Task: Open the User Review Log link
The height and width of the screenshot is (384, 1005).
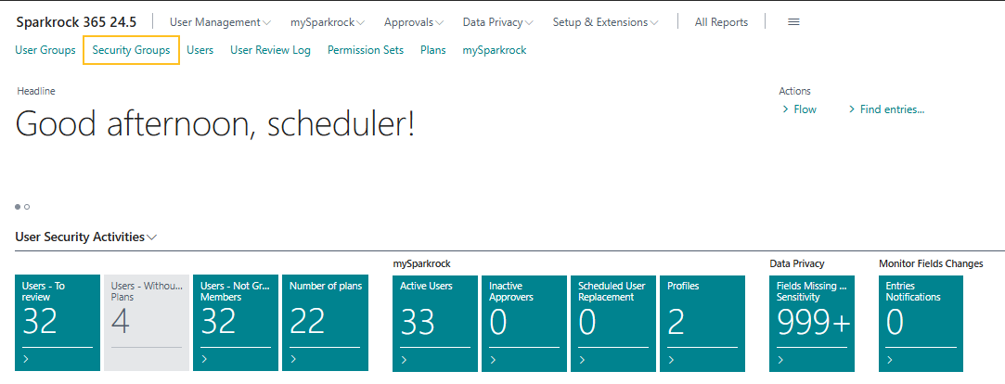Action: click(270, 50)
